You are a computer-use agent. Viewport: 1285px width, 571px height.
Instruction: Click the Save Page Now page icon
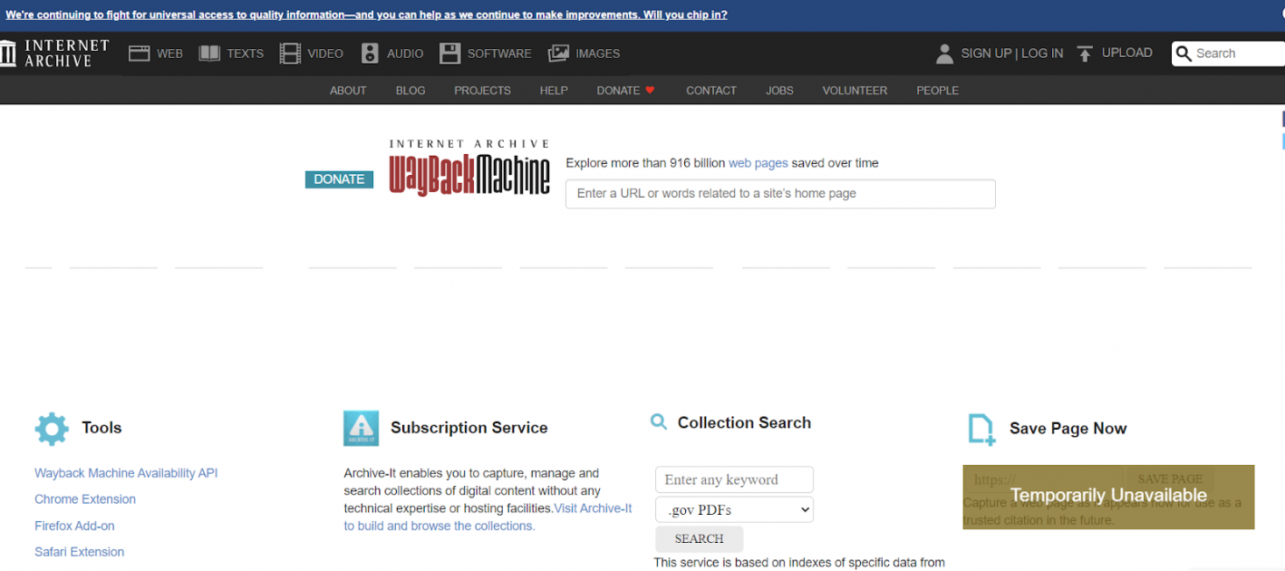[981, 429]
